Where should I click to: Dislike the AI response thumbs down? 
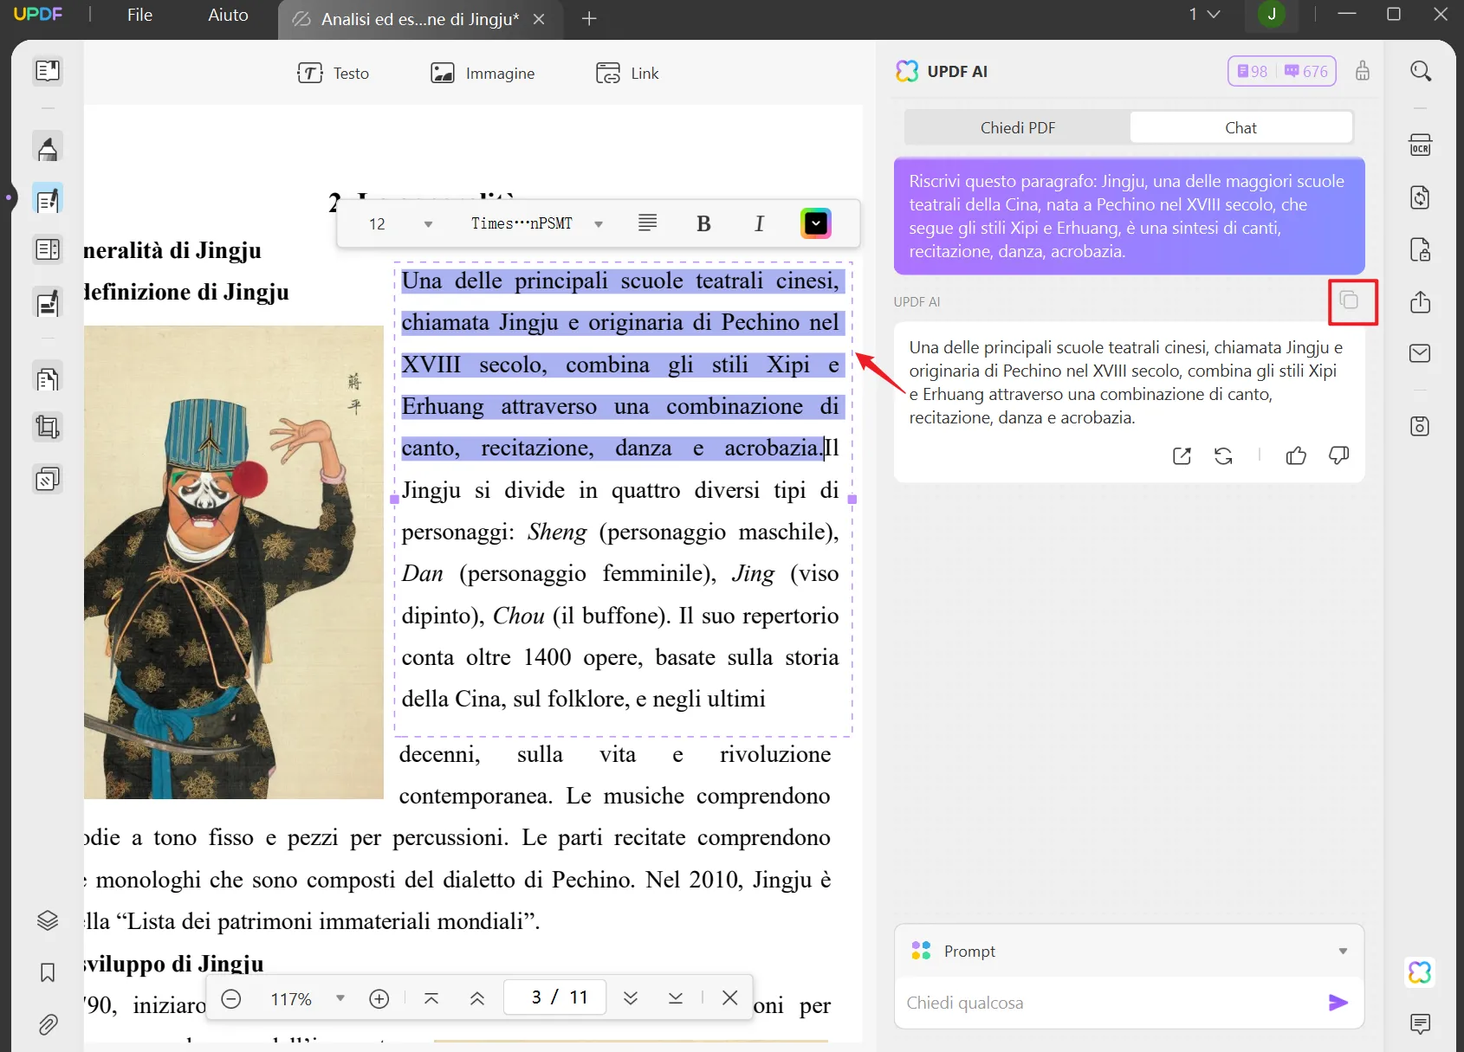[x=1338, y=455]
